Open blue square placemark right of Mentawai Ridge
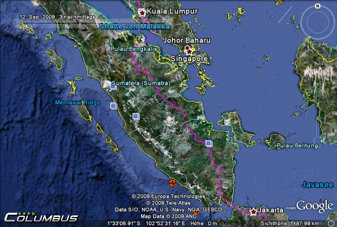The width and height of the screenshot is (337, 227). (x=113, y=105)
